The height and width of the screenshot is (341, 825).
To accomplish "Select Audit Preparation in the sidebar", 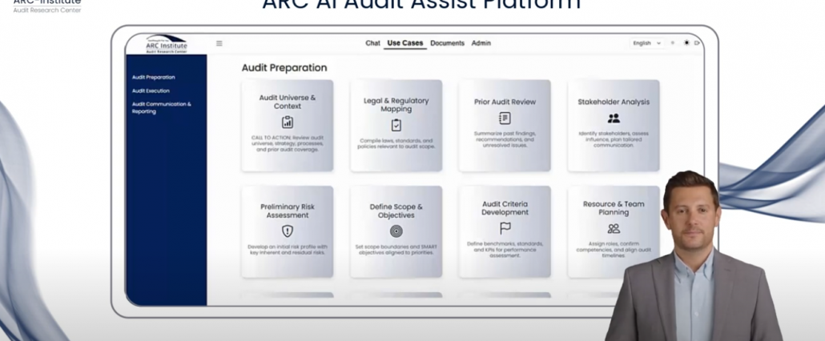I will (153, 78).
